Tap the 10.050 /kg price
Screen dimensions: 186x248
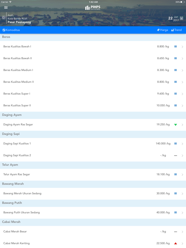(163, 105)
